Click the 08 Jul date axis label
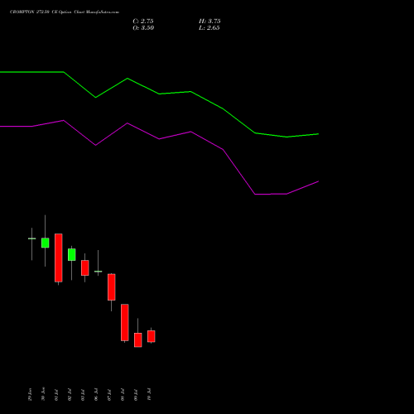Screen dimensions: 414x414 pyautogui.click(x=123, y=395)
